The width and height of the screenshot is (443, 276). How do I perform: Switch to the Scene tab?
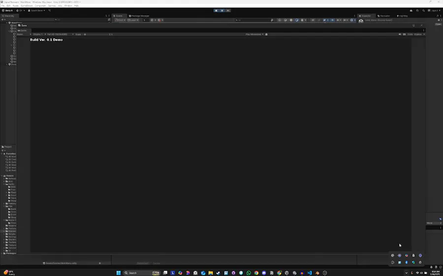tap(118, 16)
